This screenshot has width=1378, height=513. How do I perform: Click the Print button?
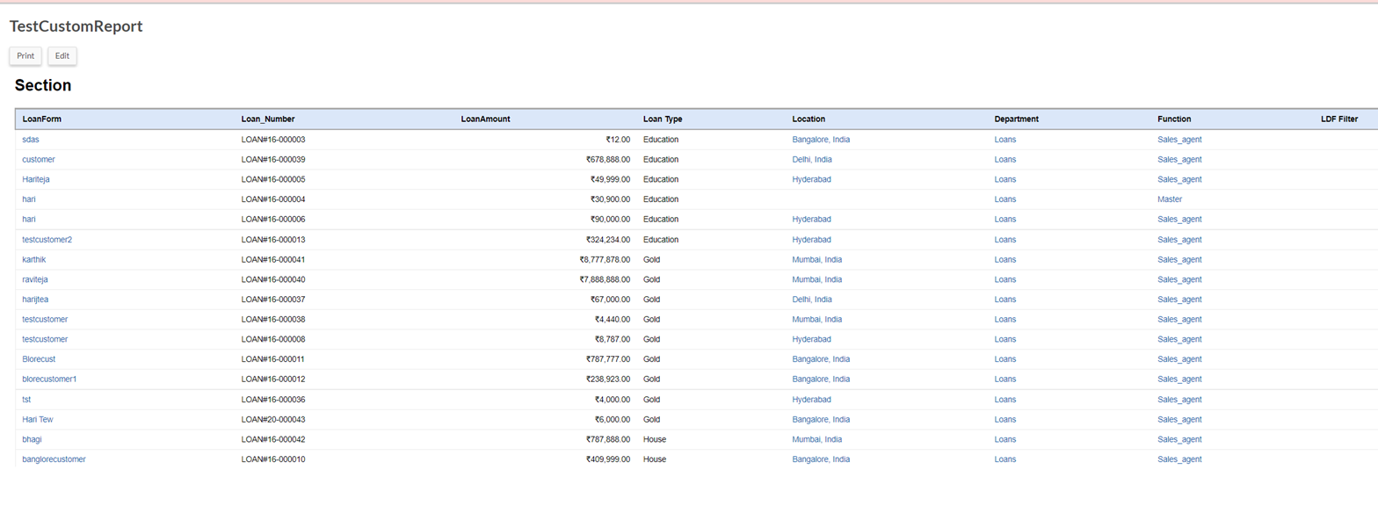pyautogui.click(x=25, y=56)
